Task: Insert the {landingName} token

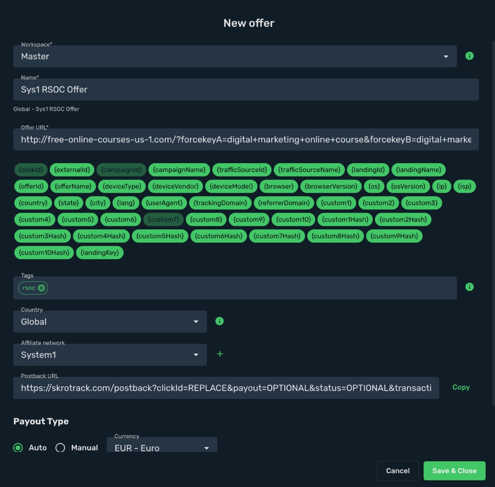Action: point(419,170)
